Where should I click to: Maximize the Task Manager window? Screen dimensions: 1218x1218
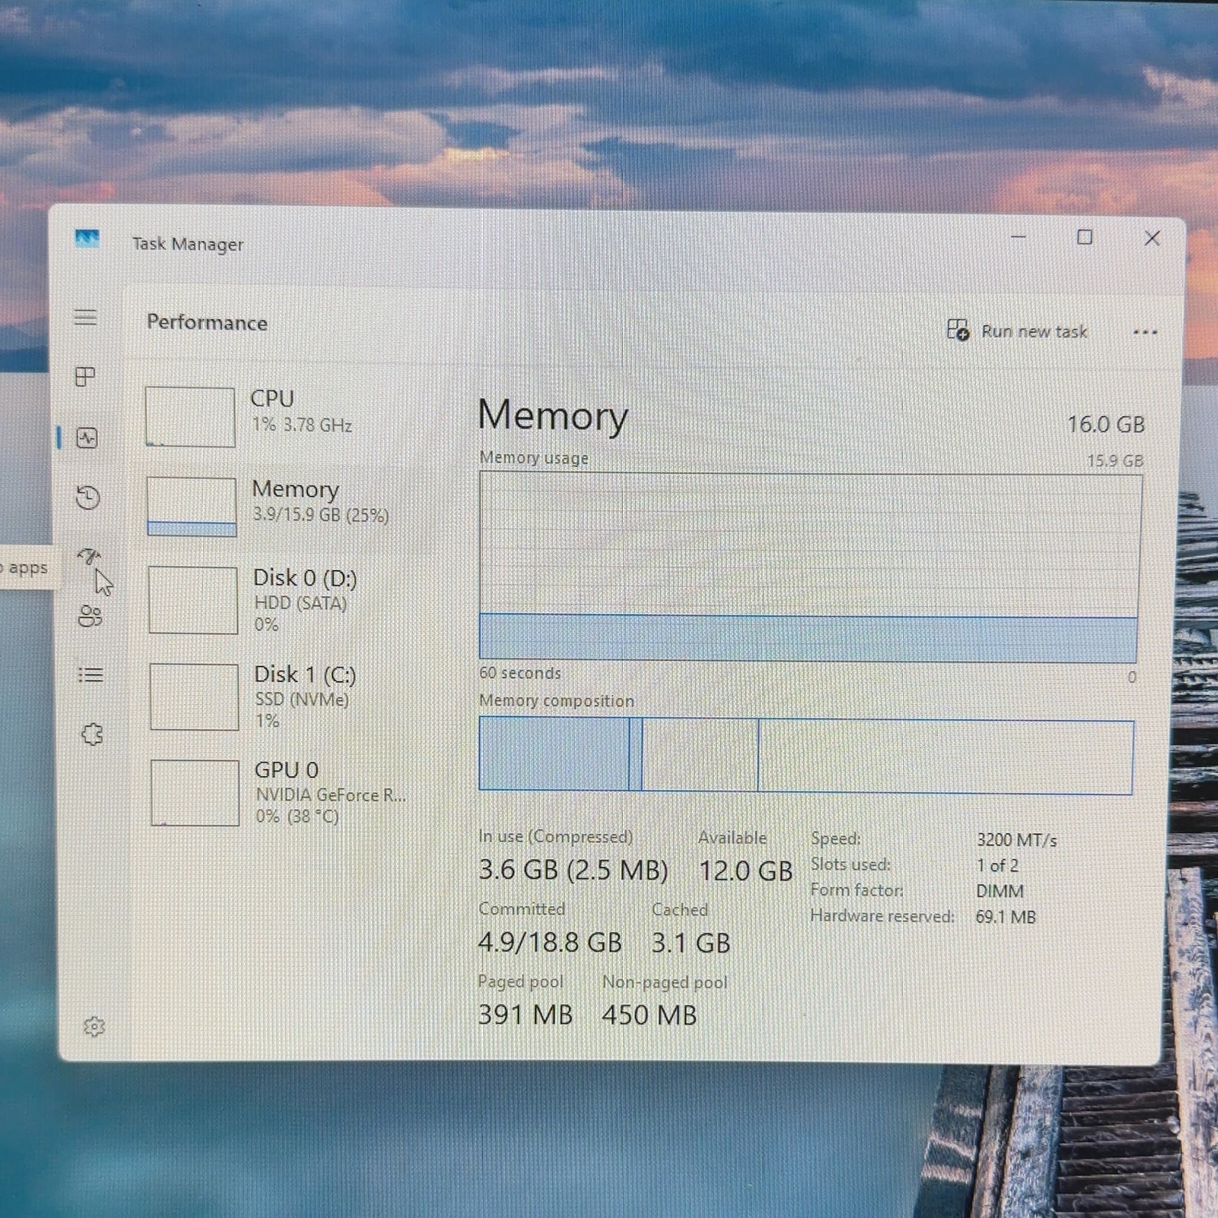1084,237
